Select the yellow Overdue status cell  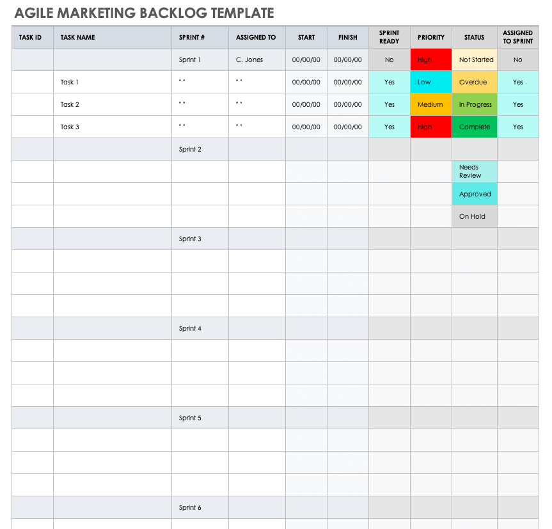(x=475, y=82)
